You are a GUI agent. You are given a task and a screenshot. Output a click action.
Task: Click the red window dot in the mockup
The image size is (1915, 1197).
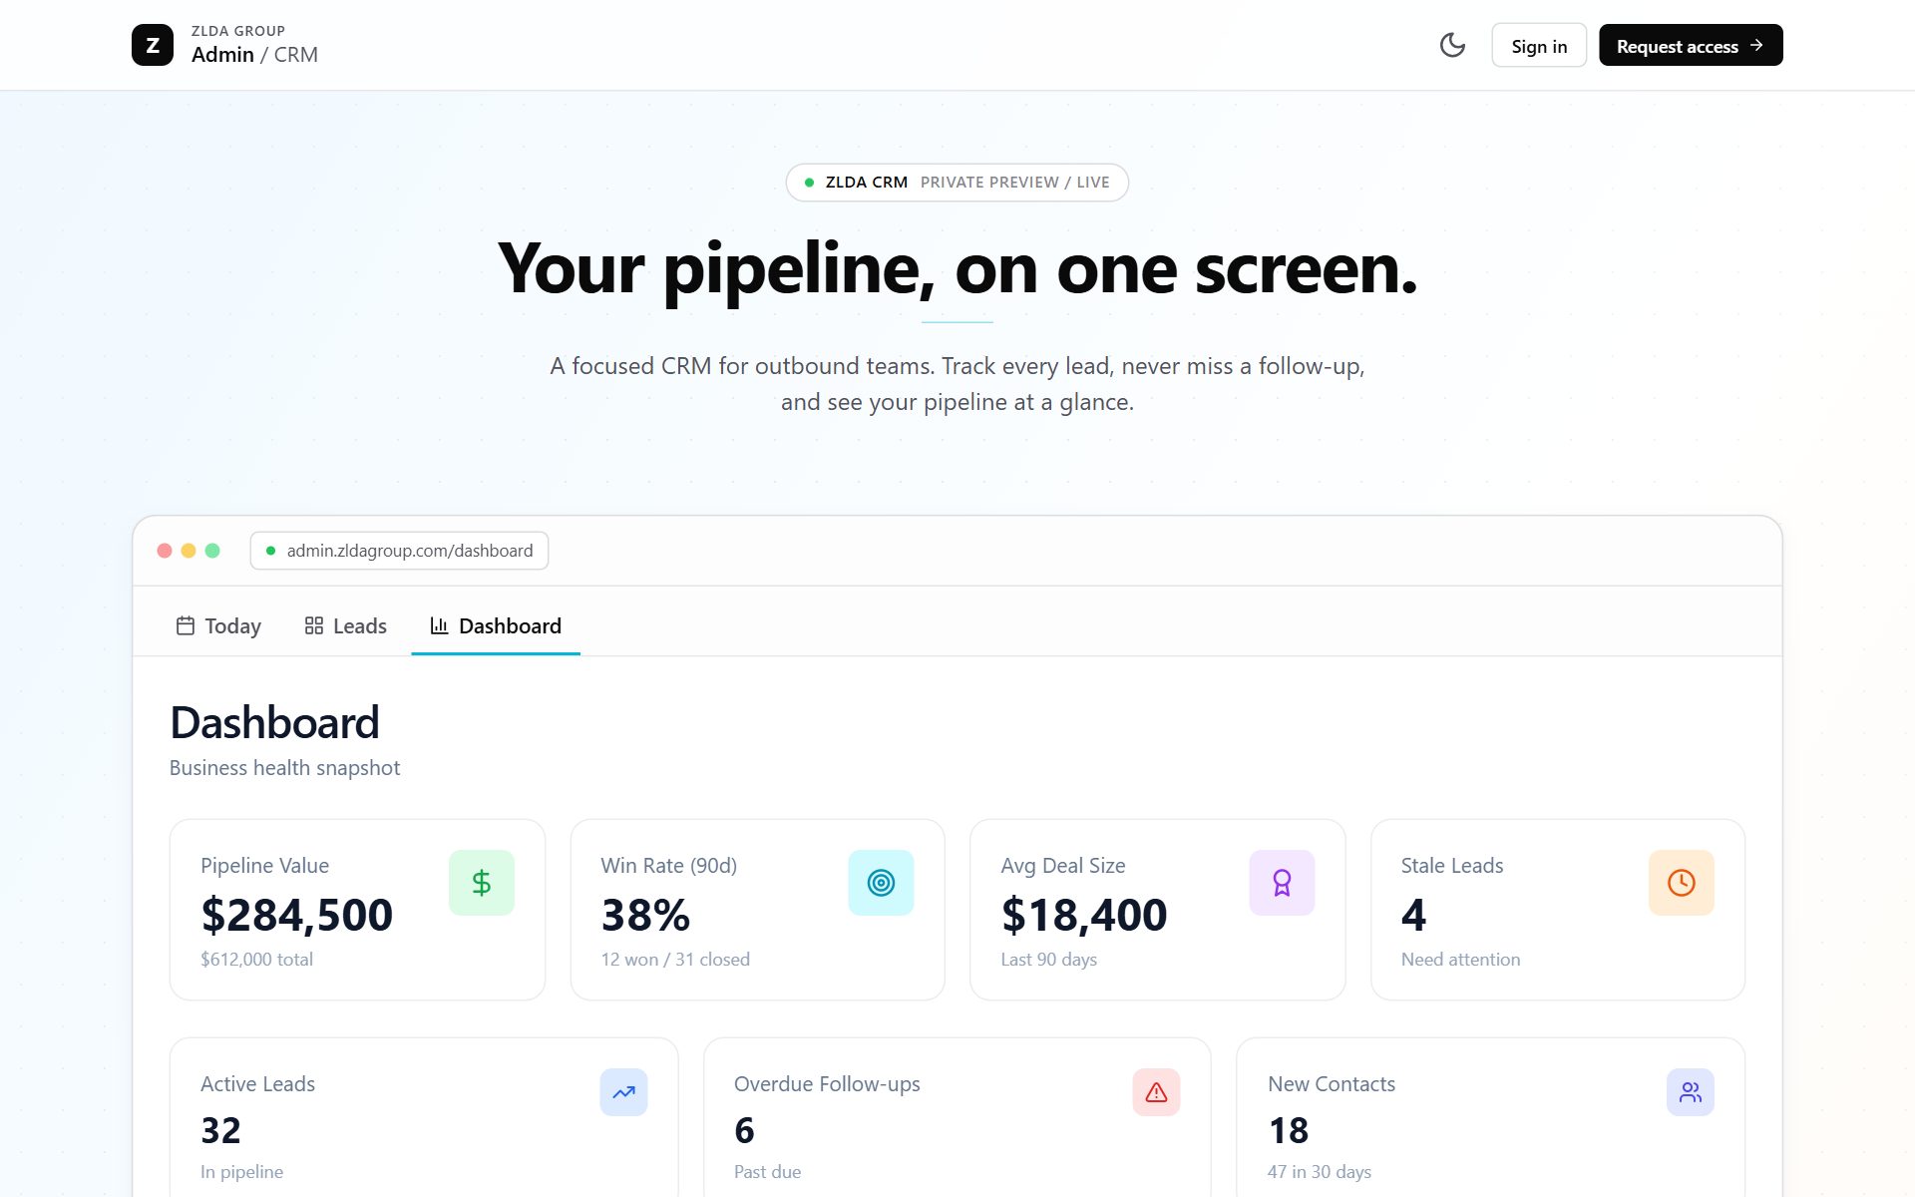(x=165, y=551)
